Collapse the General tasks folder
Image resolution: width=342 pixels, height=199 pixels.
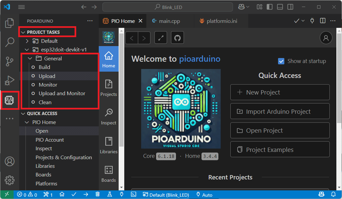tap(30, 58)
